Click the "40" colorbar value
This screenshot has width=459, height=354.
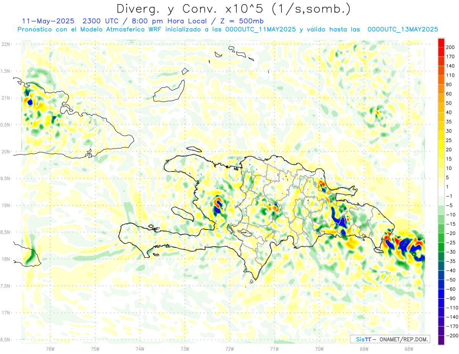(449, 113)
